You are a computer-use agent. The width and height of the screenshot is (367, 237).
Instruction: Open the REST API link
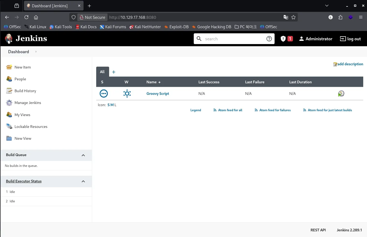[x=318, y=230]
